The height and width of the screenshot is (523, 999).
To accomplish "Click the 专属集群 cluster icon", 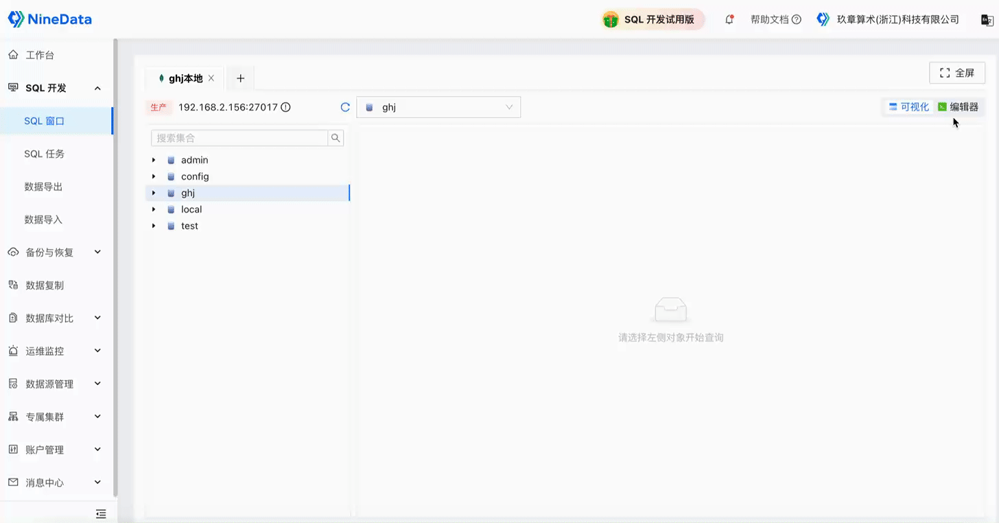I will pyautogui.click(x=13, y=417).
